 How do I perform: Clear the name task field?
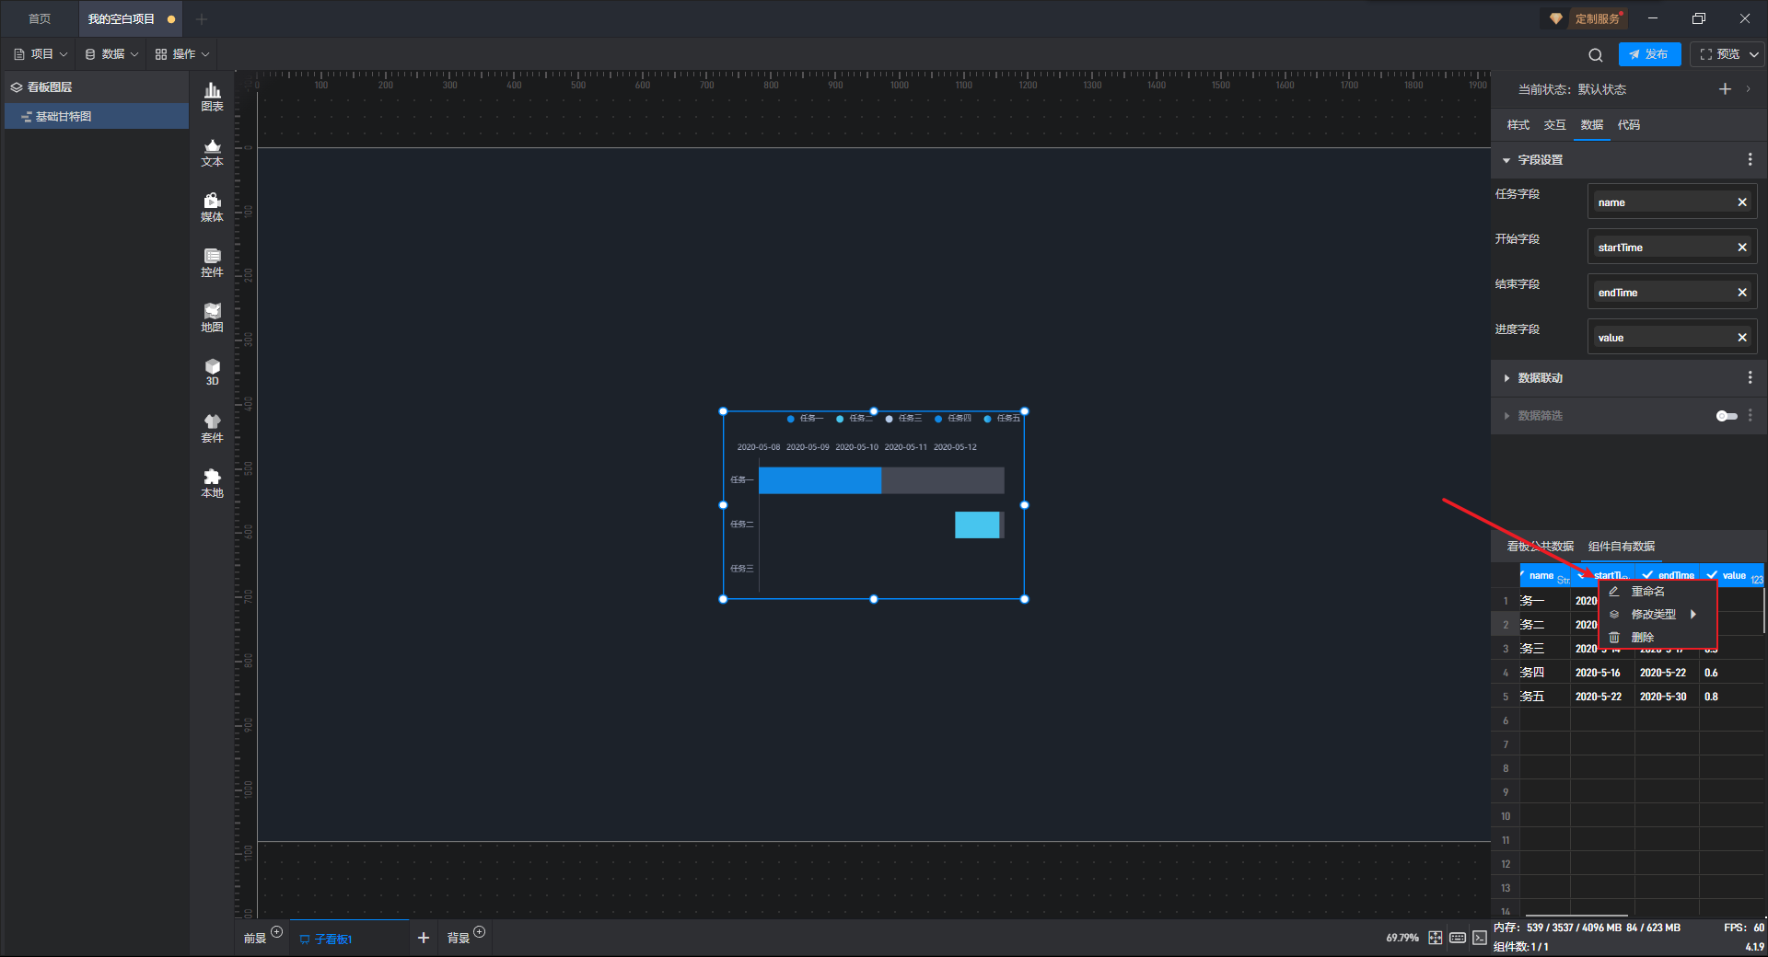click(1741, 202)
